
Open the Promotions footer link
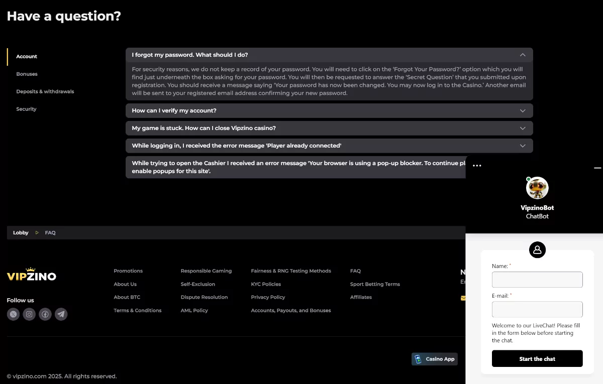(128, 271)
